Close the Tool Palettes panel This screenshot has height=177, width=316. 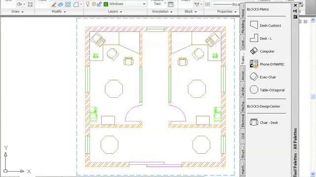[x=295, y=5]
